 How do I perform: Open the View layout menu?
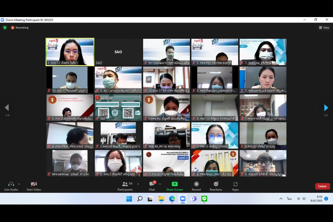pyautogui.click(x=323, y=27)
